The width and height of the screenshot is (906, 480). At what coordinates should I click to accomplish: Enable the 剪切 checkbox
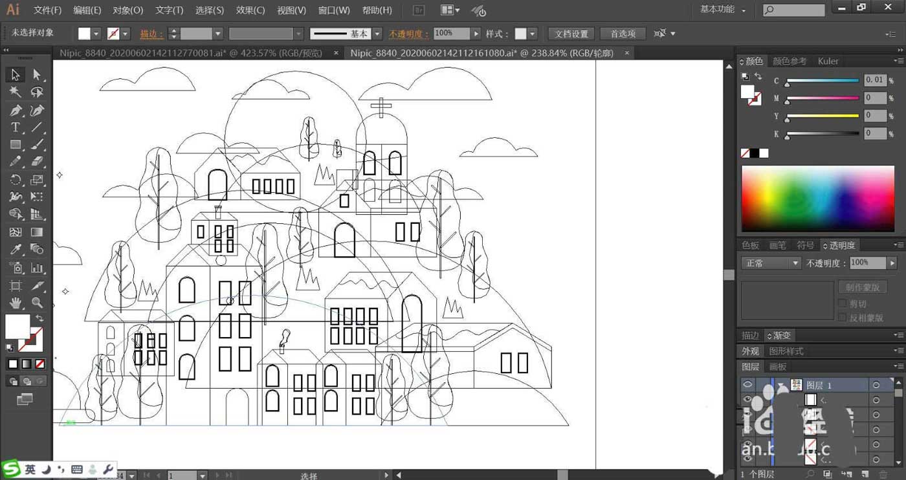click(842, 303)
